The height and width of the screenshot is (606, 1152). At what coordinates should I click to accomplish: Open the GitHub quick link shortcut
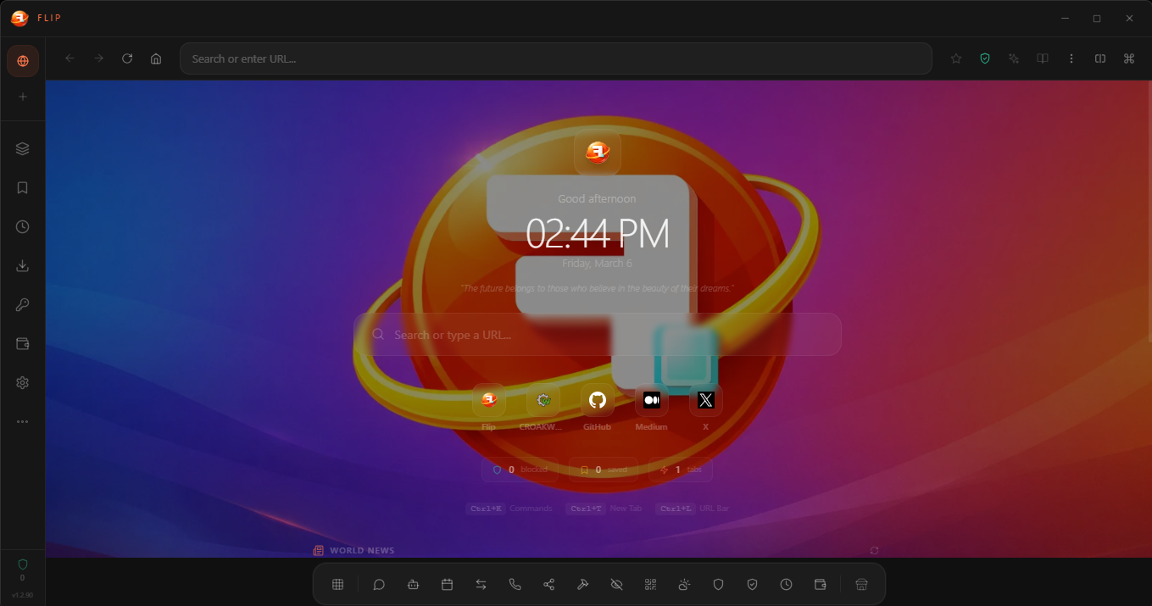click(x=597, y=399)
